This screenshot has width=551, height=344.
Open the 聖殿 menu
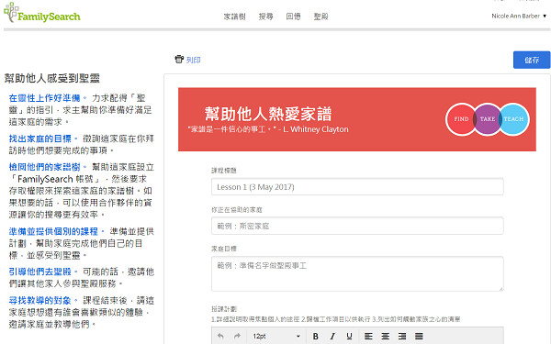320,17
